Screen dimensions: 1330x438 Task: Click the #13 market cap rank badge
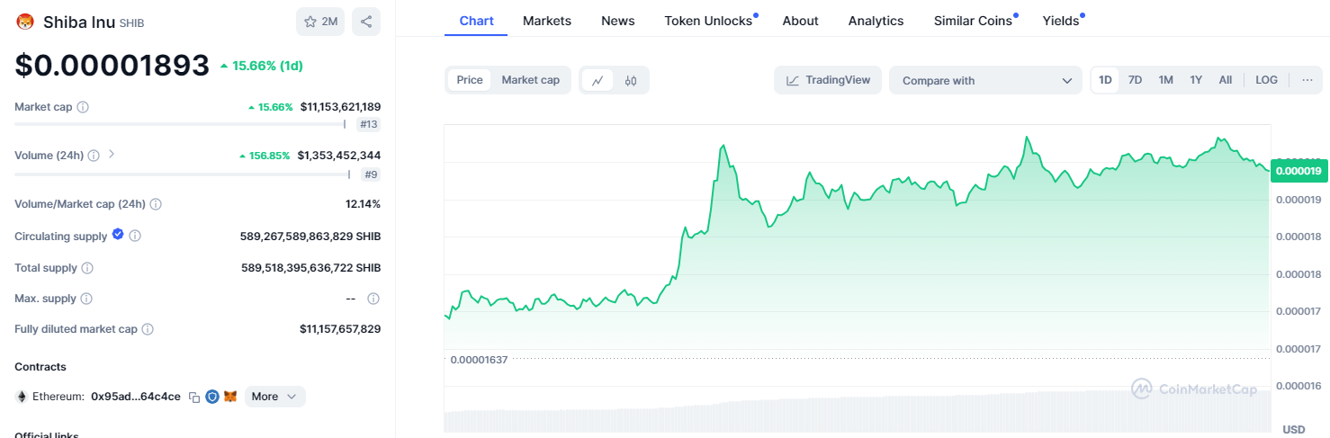[368, 124]
